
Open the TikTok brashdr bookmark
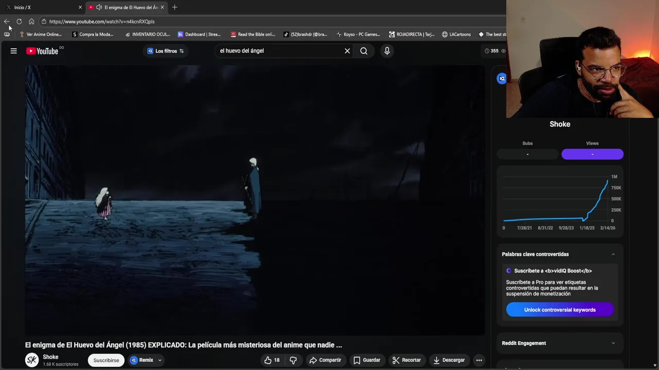[x=305, y=34]
